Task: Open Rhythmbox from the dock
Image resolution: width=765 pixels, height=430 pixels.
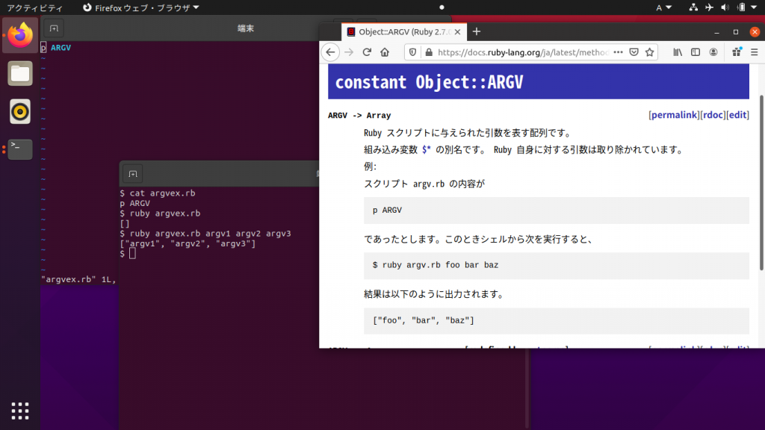Action: [19, 112]
